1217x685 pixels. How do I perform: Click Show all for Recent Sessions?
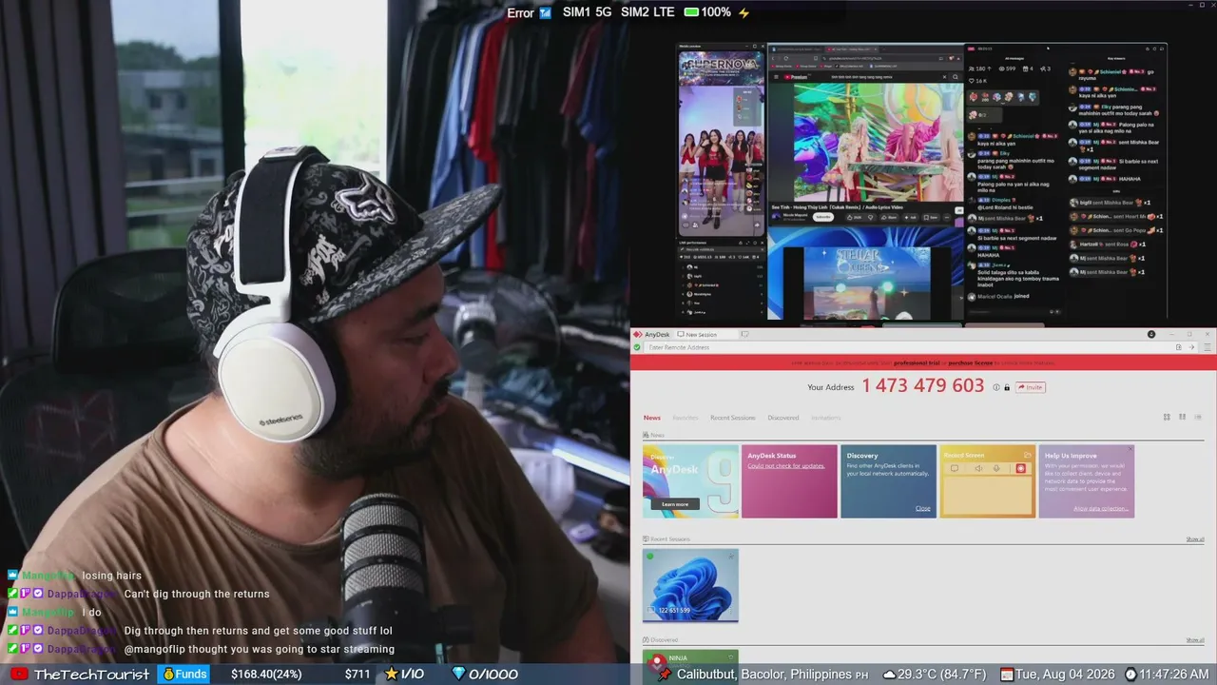(1195, 539)
